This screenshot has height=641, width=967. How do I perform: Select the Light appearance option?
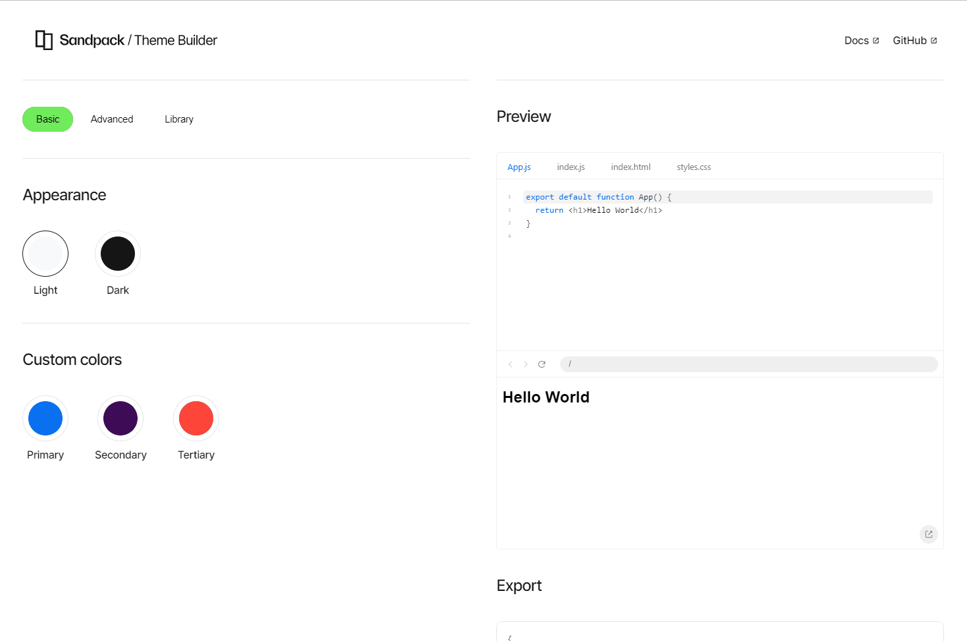pyautogui.click(x=45, y=254)
